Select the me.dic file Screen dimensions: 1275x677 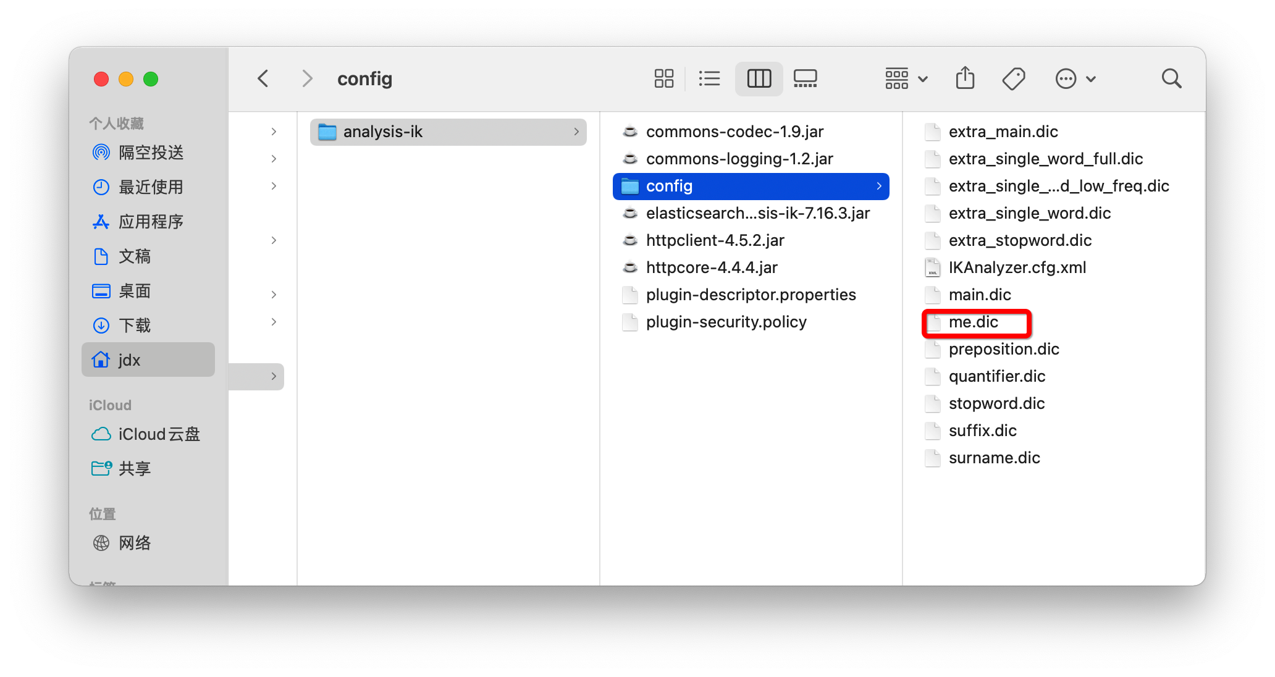click(x=1054, y=322)
